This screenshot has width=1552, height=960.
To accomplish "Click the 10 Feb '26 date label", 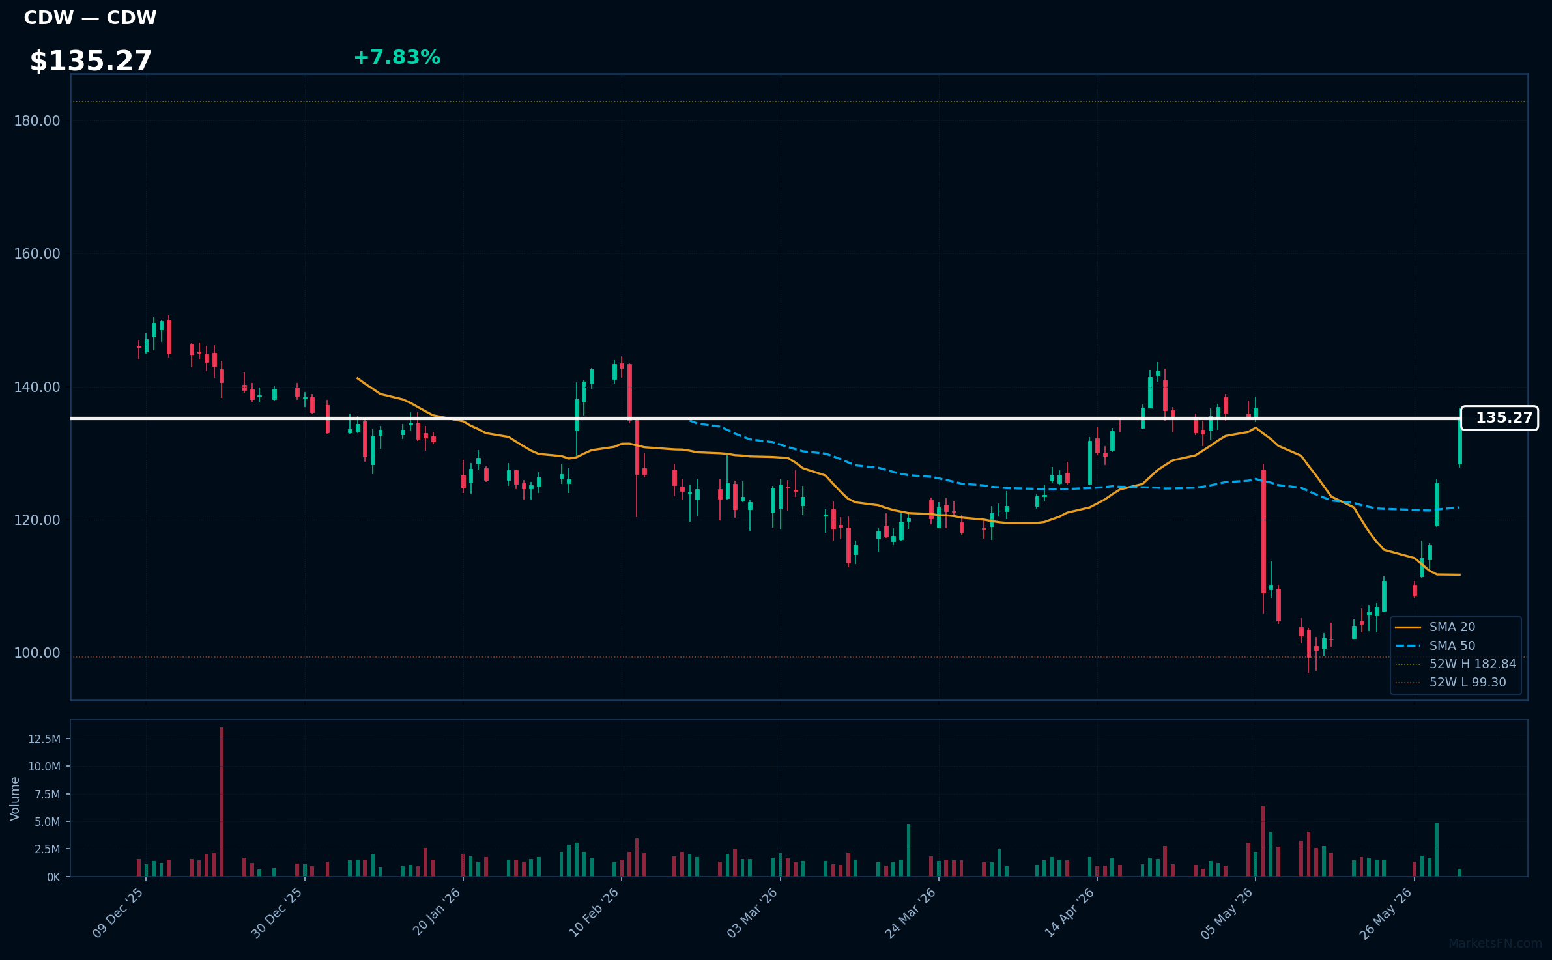I will [x=594, y=913].
